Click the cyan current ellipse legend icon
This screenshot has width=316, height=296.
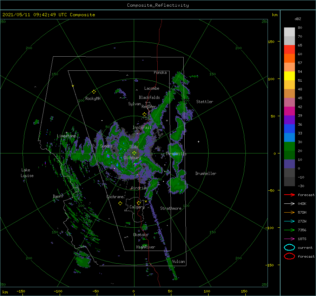click(x=289, y=247)
